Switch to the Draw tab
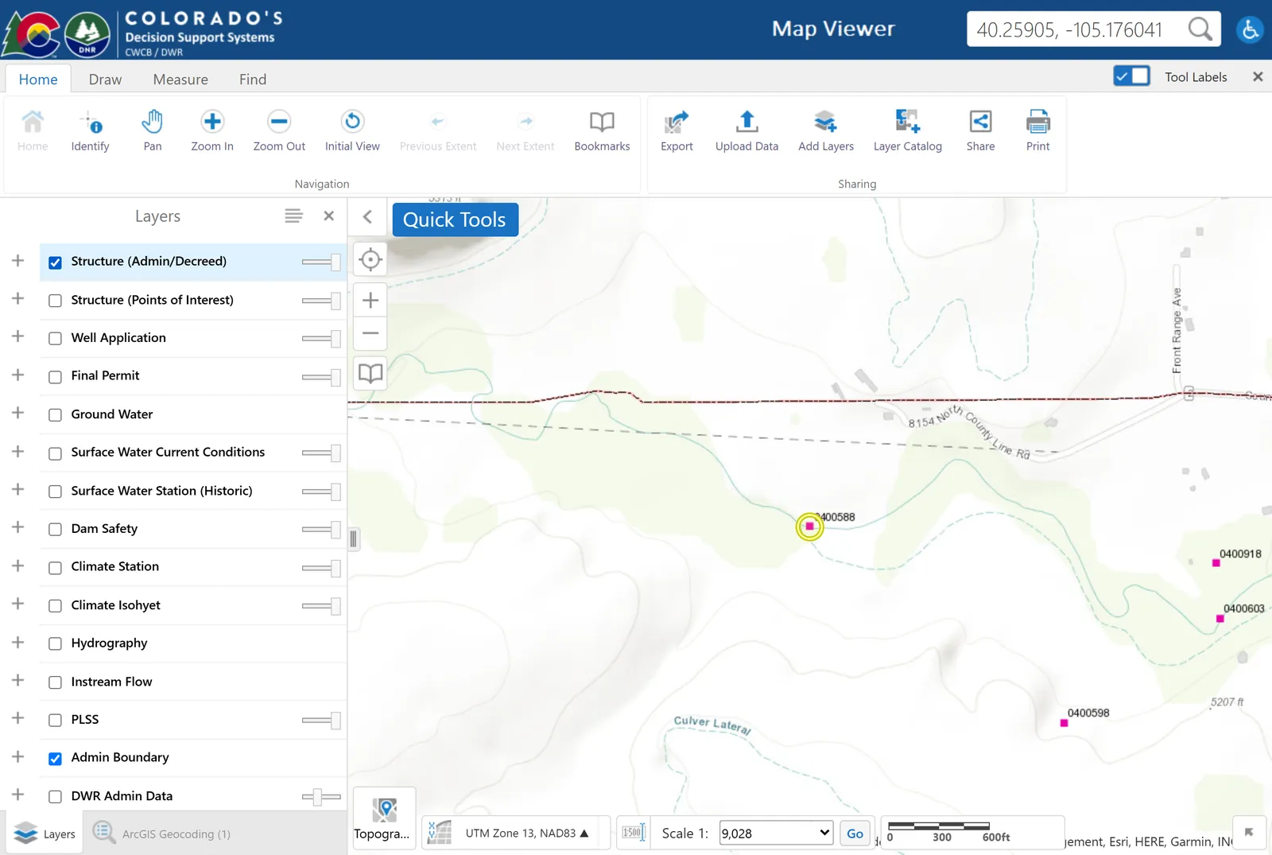 (x=105, y=80)
